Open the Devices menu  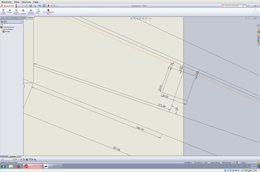click(x=26, y=2)
